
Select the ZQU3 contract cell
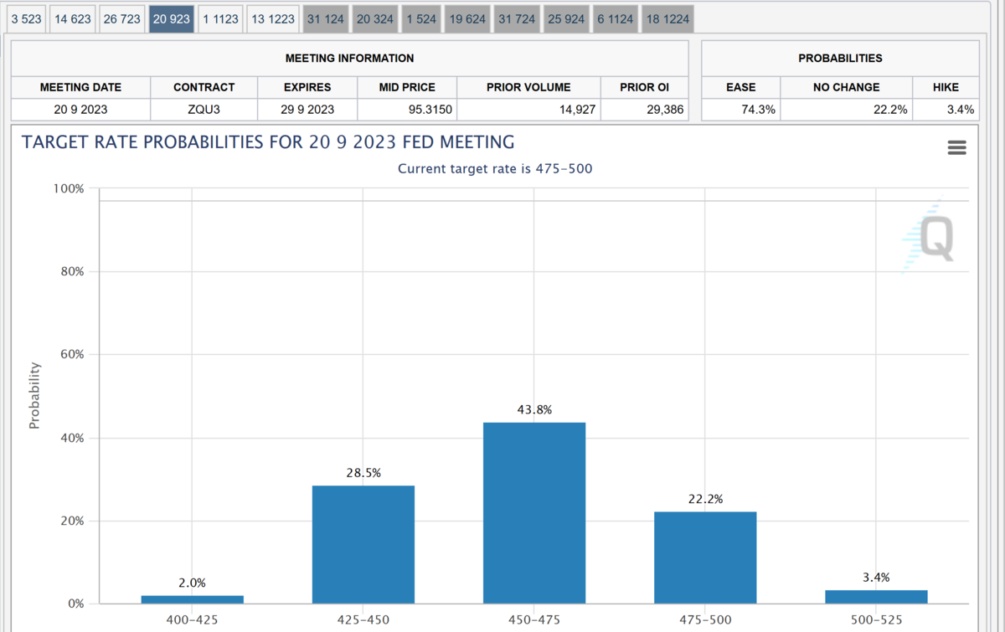coord(204,109)
